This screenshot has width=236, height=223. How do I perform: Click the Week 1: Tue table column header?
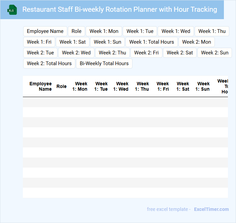coord(101,86)
